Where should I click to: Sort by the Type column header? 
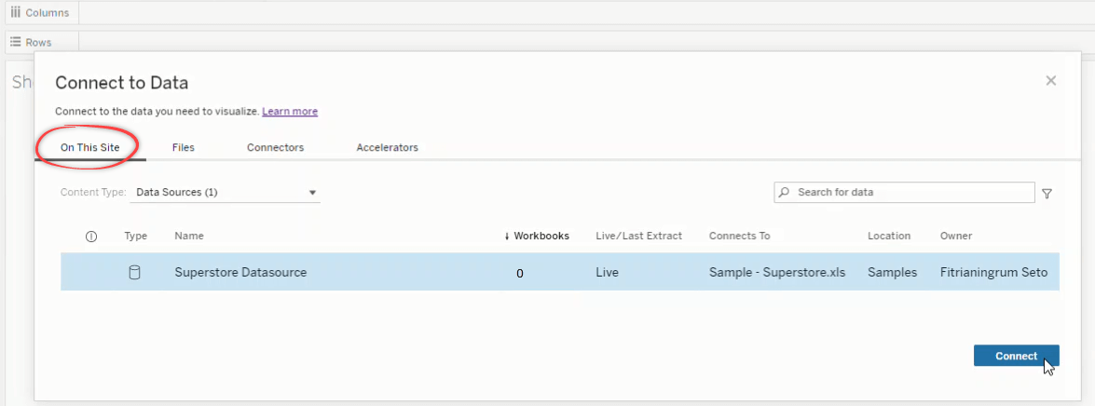(x=135, y=236)
